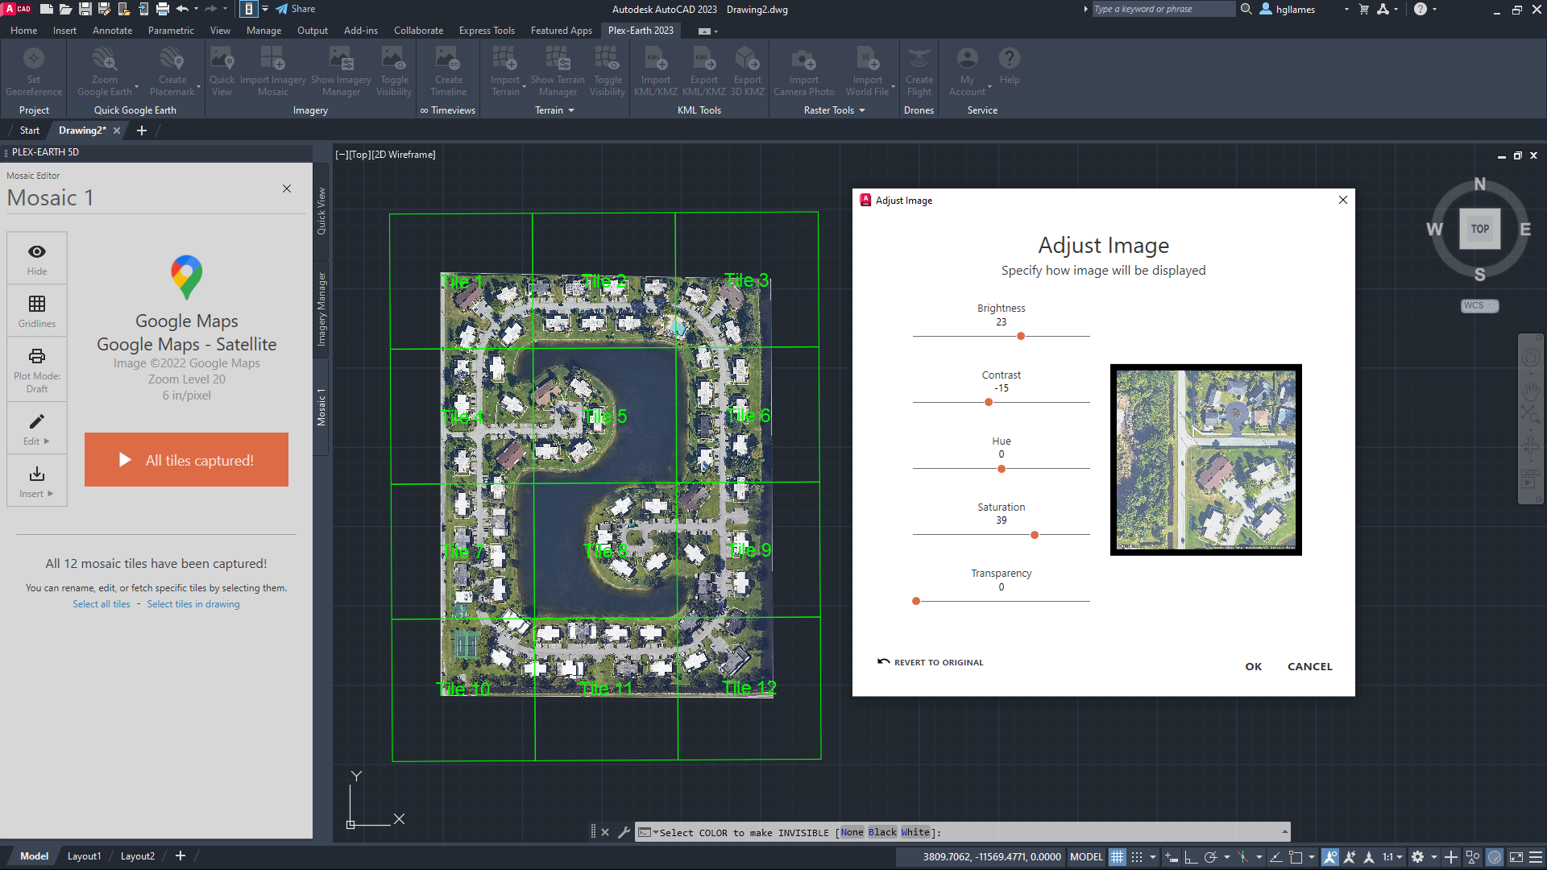Click the Create Timeline tool
Viewport: 1547px width, 870px height.
[x=449, y=72]
